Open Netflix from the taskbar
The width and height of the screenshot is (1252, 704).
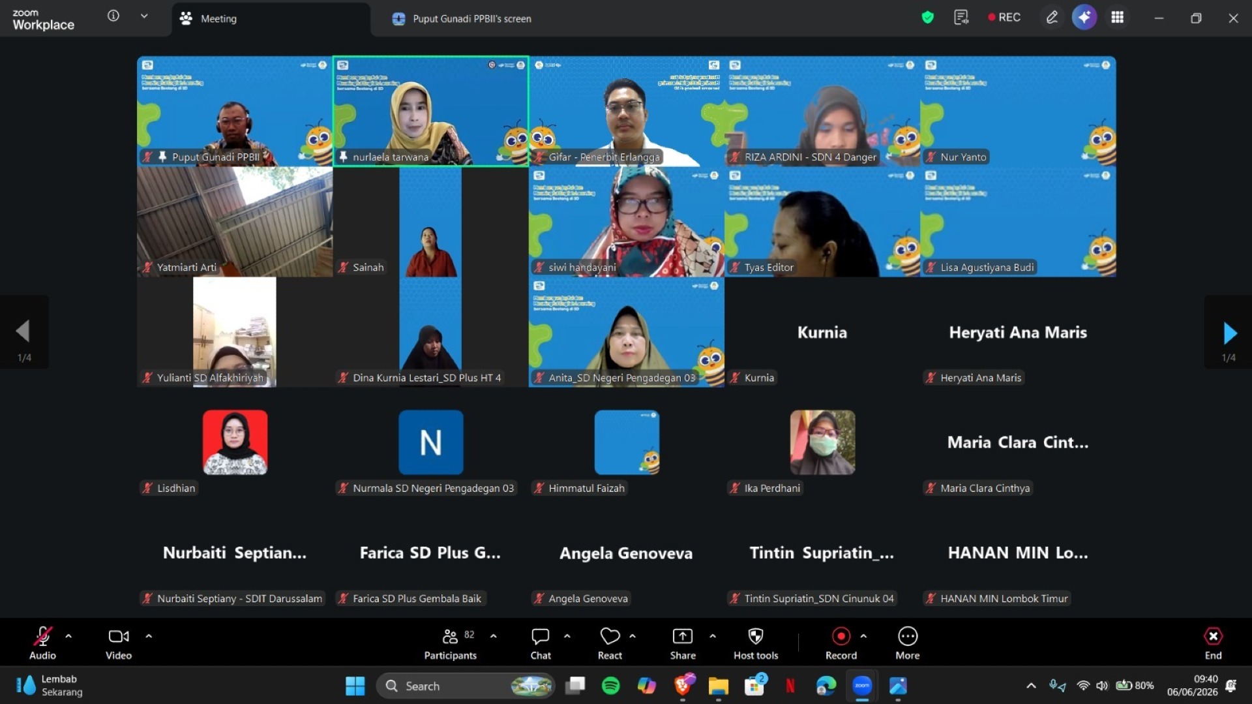coord(790,686)
